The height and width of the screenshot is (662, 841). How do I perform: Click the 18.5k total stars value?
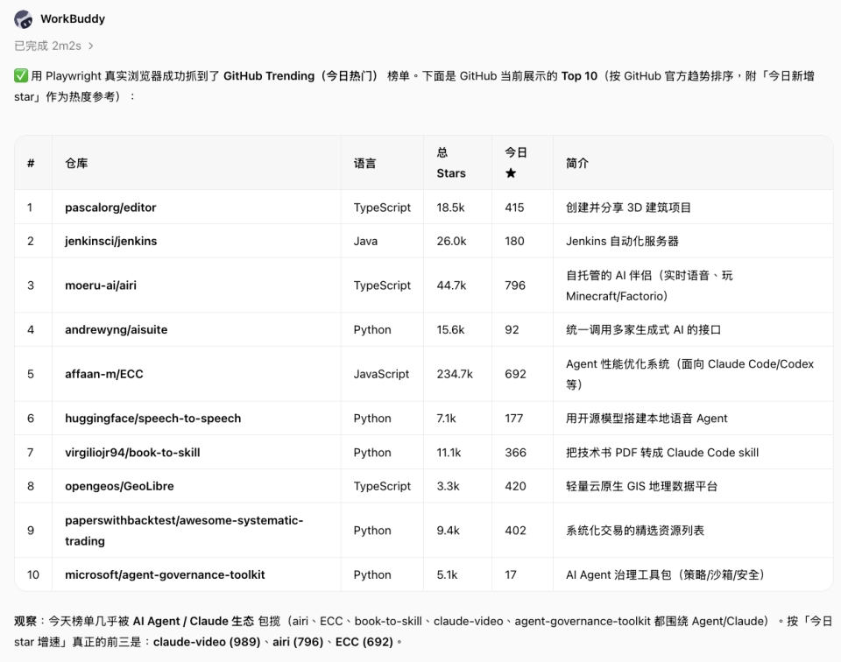[x=450, y=208]
